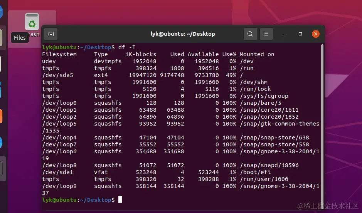Viewport: 362px width, 213px height.
Task: Click the '/snap/snapd/18596' mount point
Action: 269,165
